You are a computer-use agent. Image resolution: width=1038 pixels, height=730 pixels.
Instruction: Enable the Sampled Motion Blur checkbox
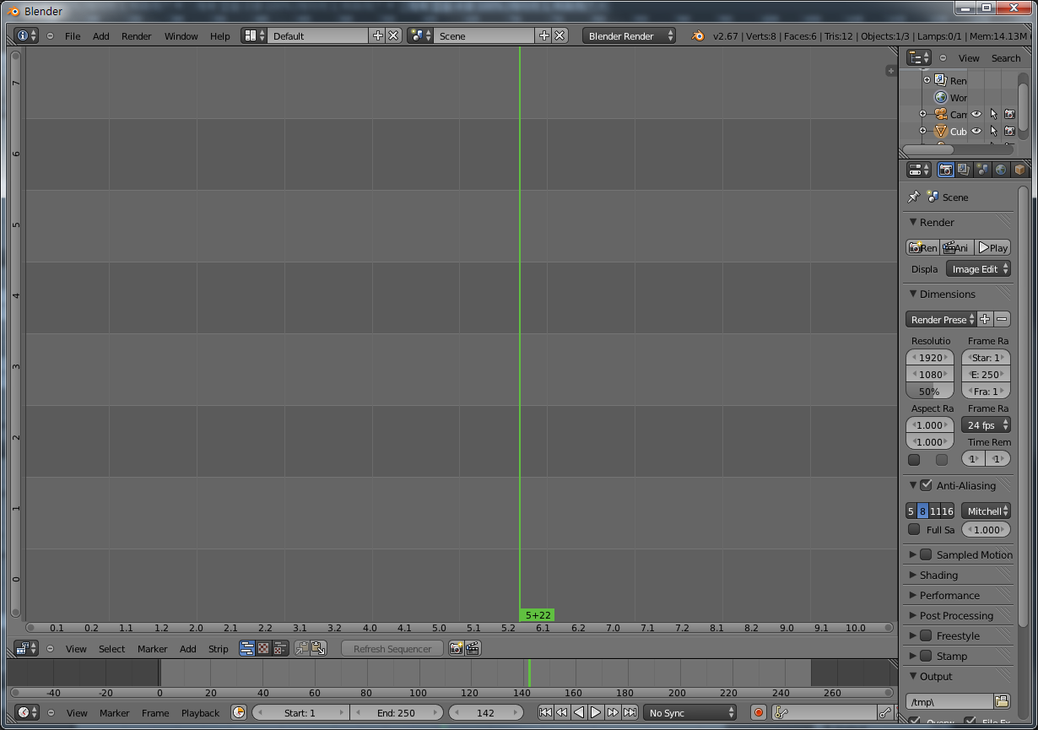pos(926,554)
